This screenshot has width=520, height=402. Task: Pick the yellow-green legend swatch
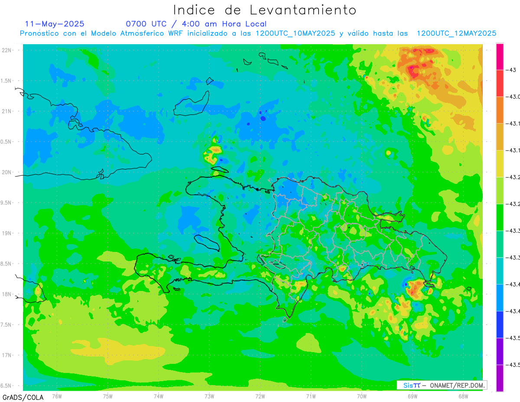click(x=500, y=190)
